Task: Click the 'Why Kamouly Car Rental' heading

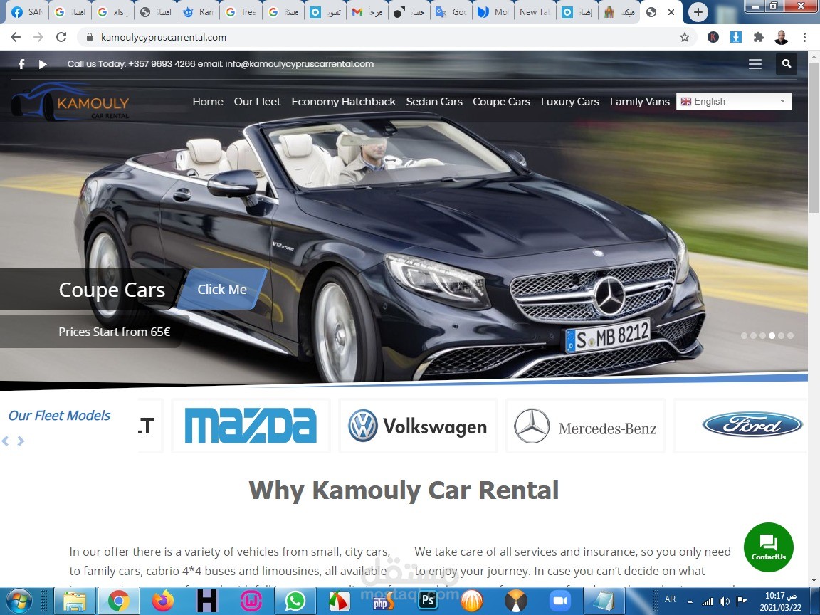Action: (x=404, y=490)
